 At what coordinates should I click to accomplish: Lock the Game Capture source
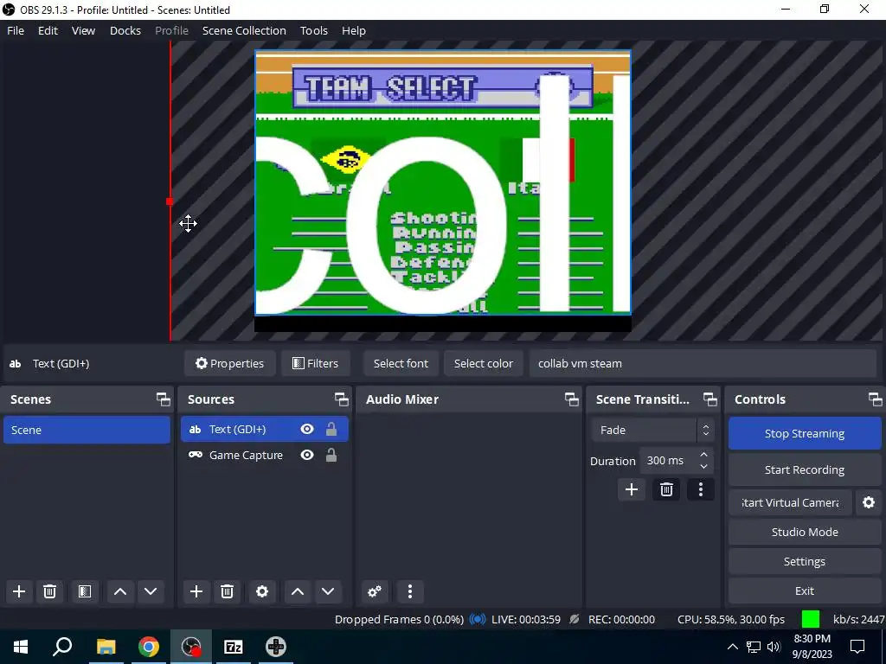(x=331, y=455)
